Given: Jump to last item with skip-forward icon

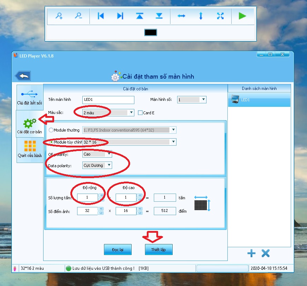Looking at the screenshot, I should click(x=120, y=16).
